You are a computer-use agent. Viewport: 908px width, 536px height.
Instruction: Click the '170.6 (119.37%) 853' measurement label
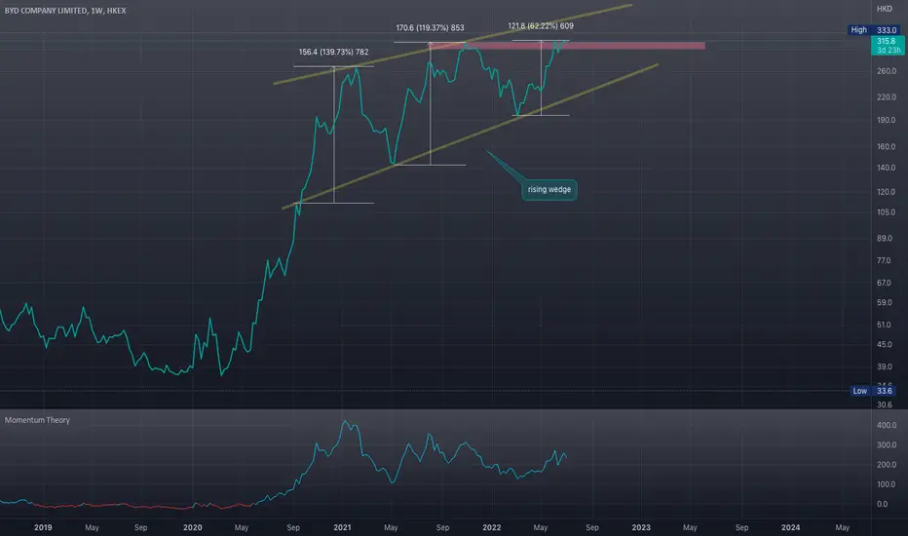pyautogui.click(x=430, y=27)
